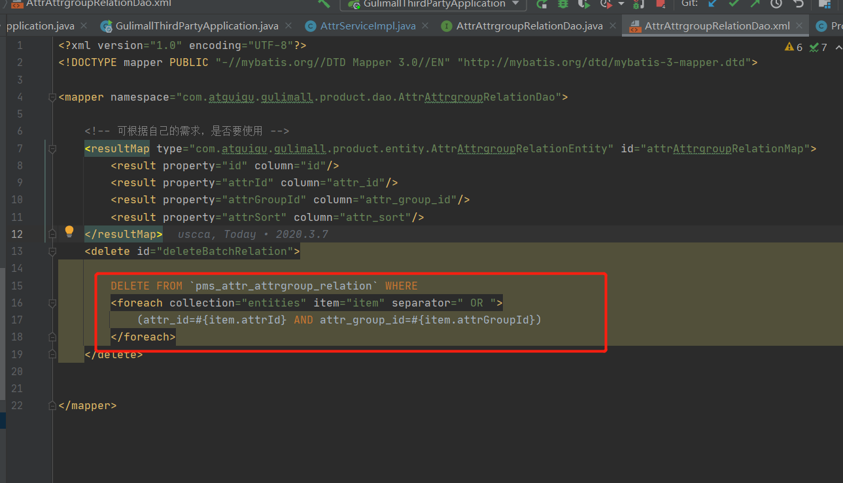Push commits with the green arrow icon
The width and height of the screenshot is (843, 483).
coord(755,3)
